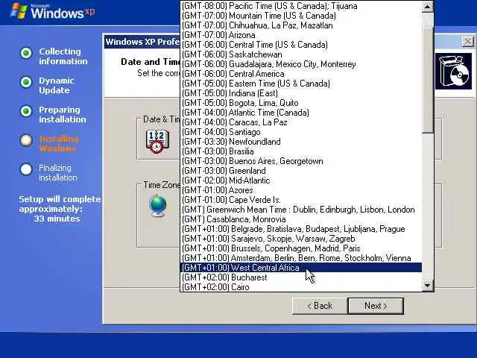Pick Sarajevo, Skopje, Warsaw, Zagreb
Screen dimensions: 477x358
(301, 239)
